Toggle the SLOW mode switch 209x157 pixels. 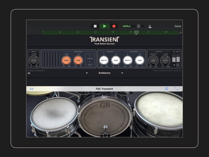90,57
